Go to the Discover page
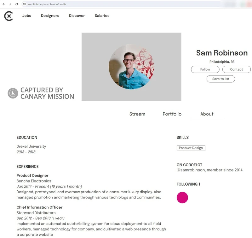The width and height of the screenshot is (252, 238). (x=77, y=15)
